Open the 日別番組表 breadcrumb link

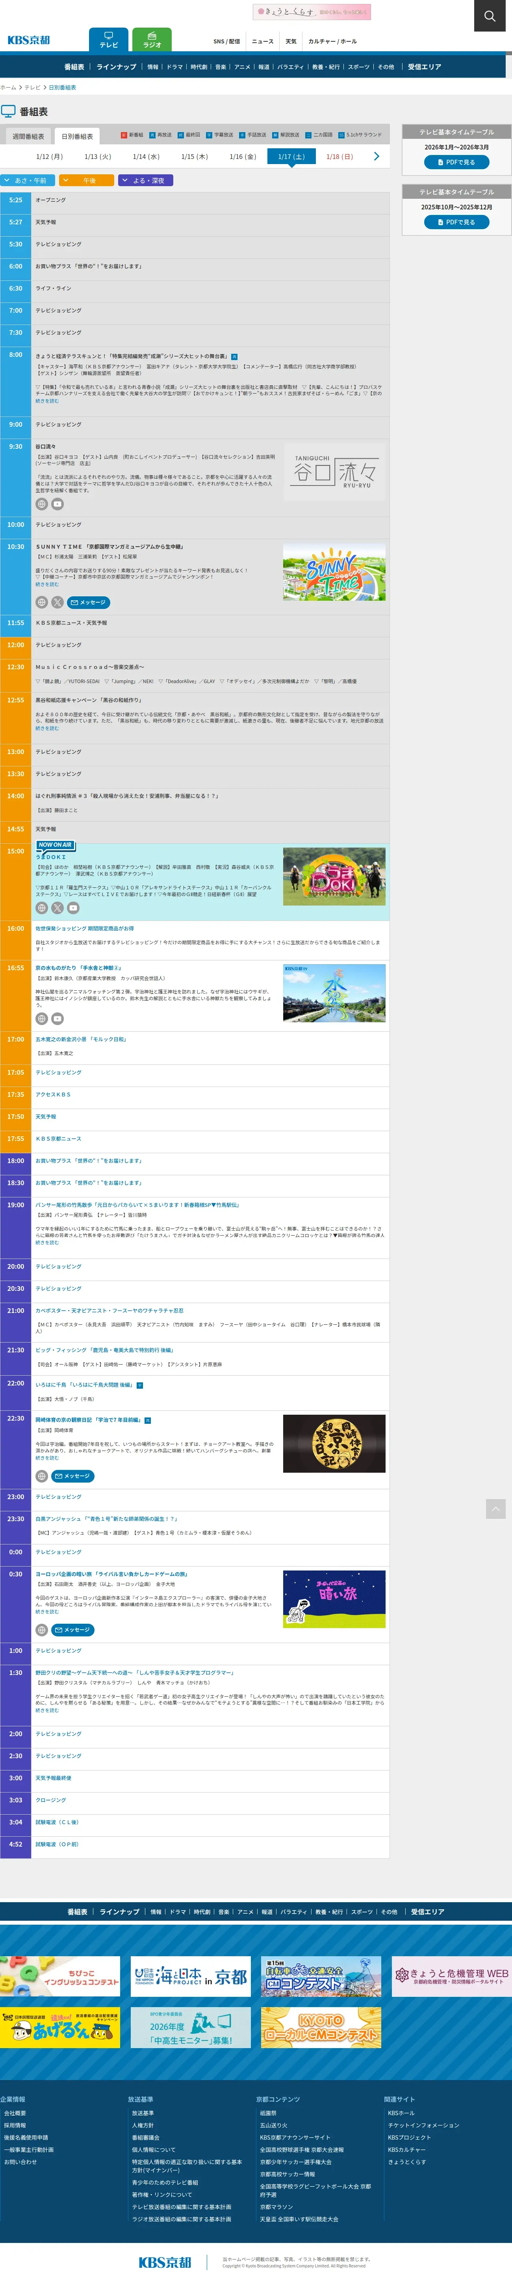click(x=62, y=88)
